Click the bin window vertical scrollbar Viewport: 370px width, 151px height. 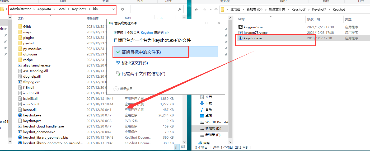tap(10, 79)
